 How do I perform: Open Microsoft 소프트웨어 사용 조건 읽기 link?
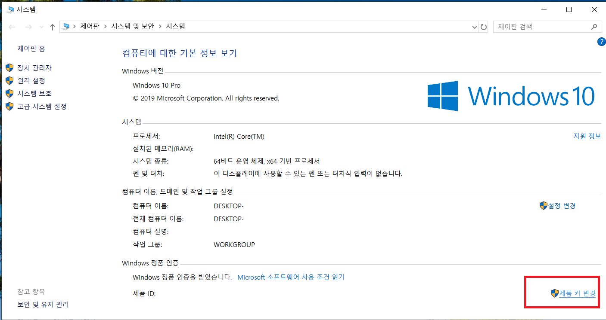coord(291,277)
